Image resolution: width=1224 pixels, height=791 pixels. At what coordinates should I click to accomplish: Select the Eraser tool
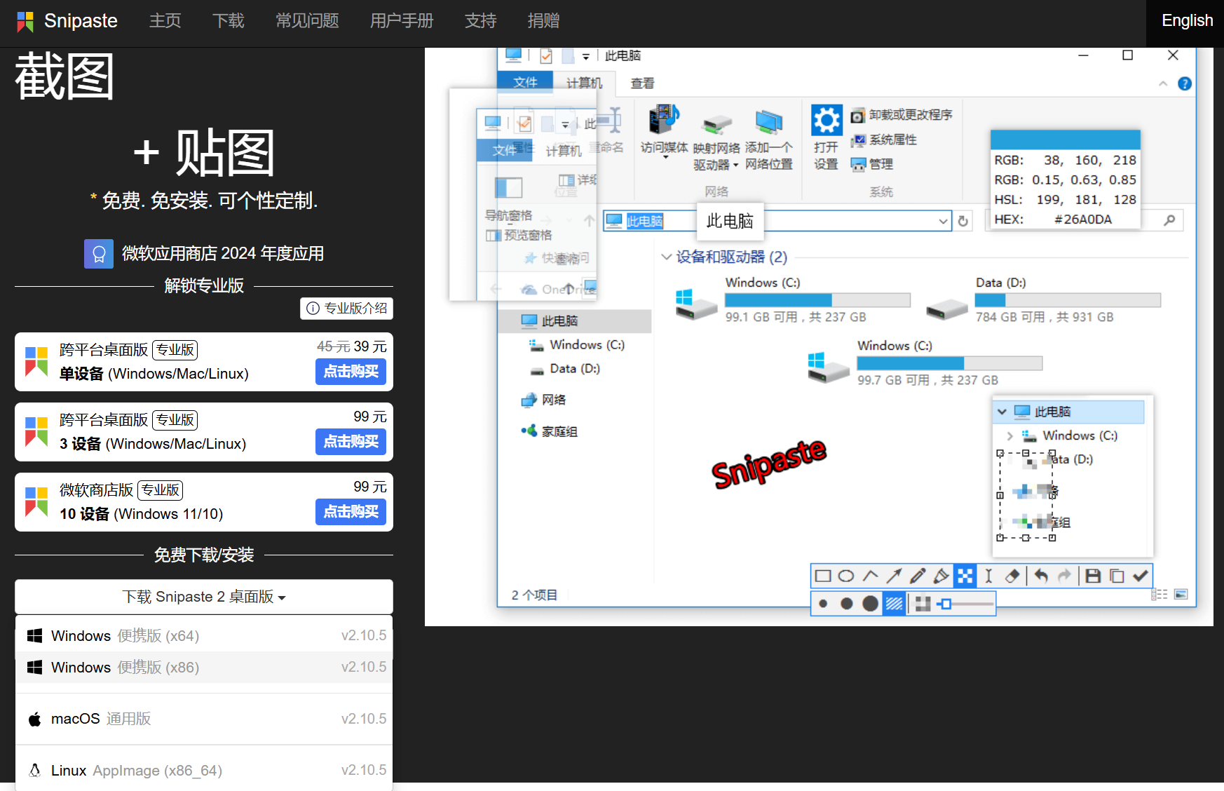coord(1012,576)
